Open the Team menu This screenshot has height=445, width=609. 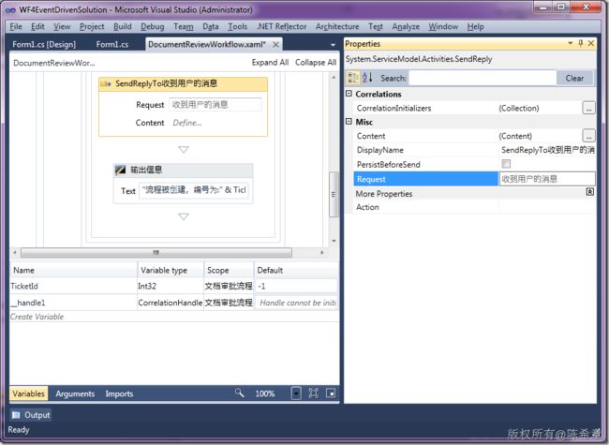tap(184, 26)
